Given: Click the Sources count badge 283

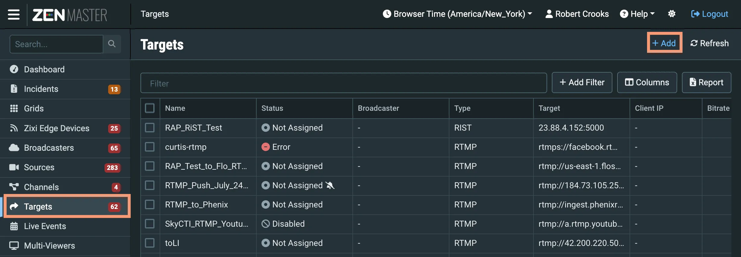Looking at the screenshot, I should 112,168.
